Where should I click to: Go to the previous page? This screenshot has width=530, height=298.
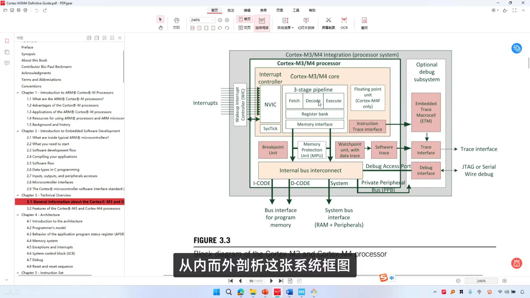click(x=240, y=281)
